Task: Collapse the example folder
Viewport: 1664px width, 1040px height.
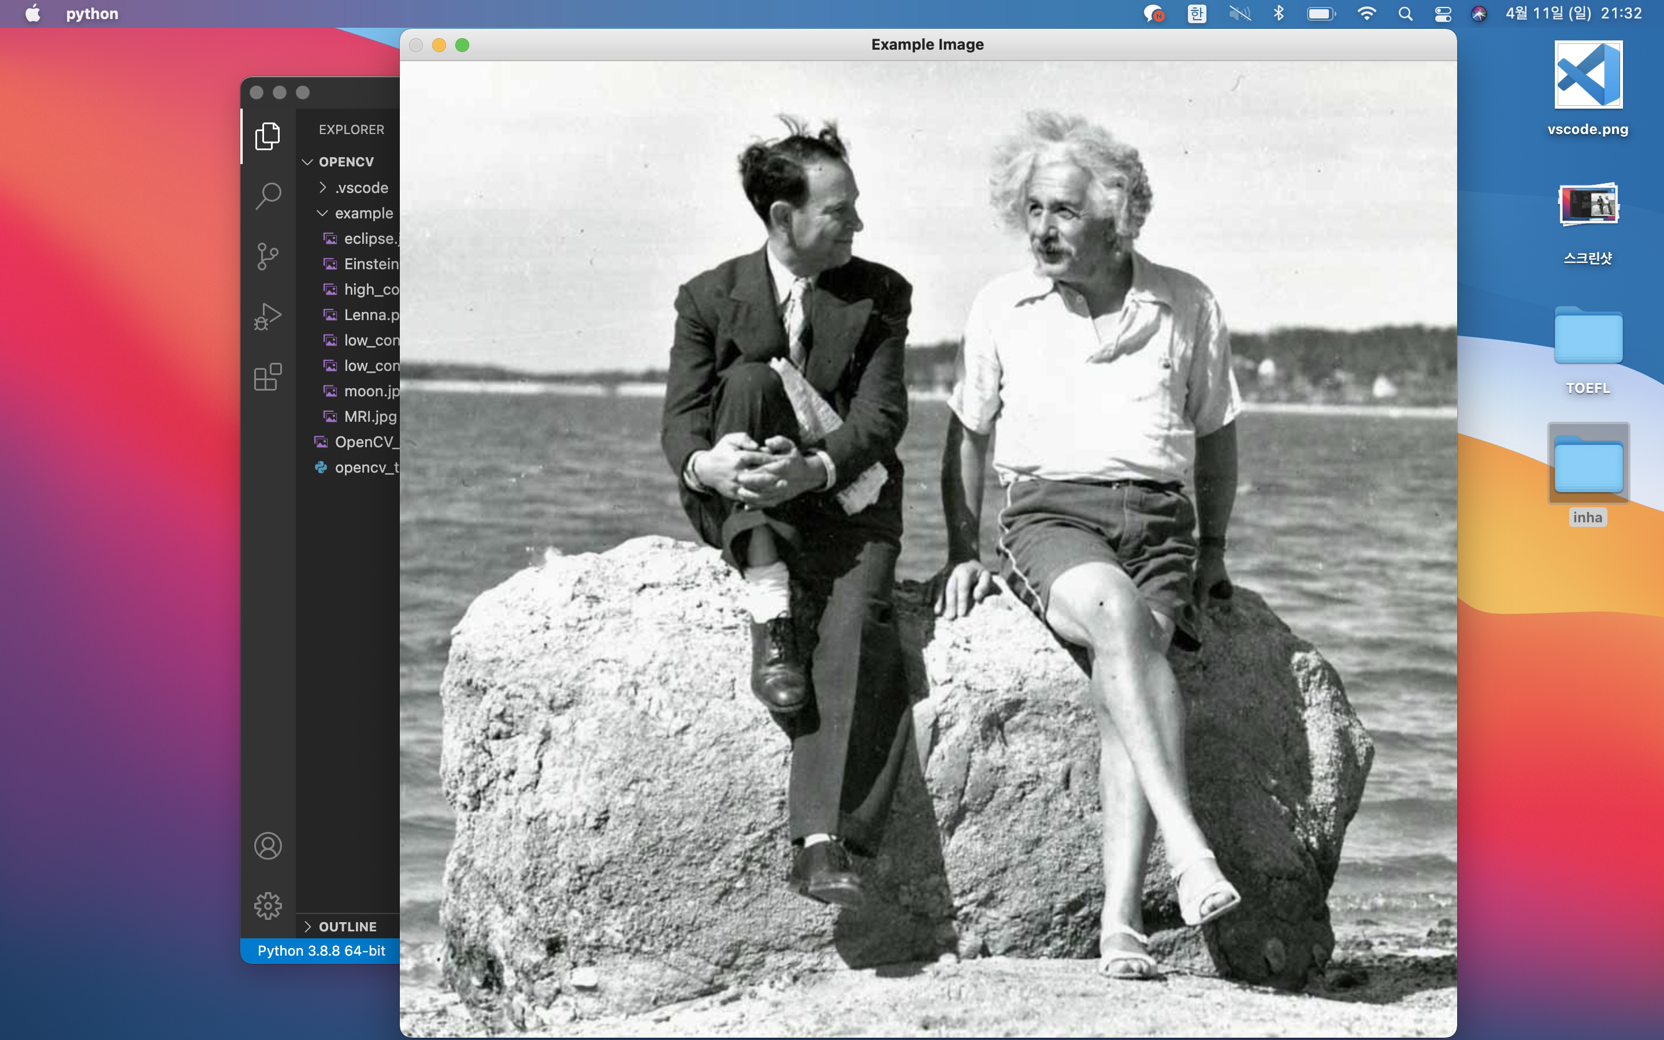Action: [363, 213]
